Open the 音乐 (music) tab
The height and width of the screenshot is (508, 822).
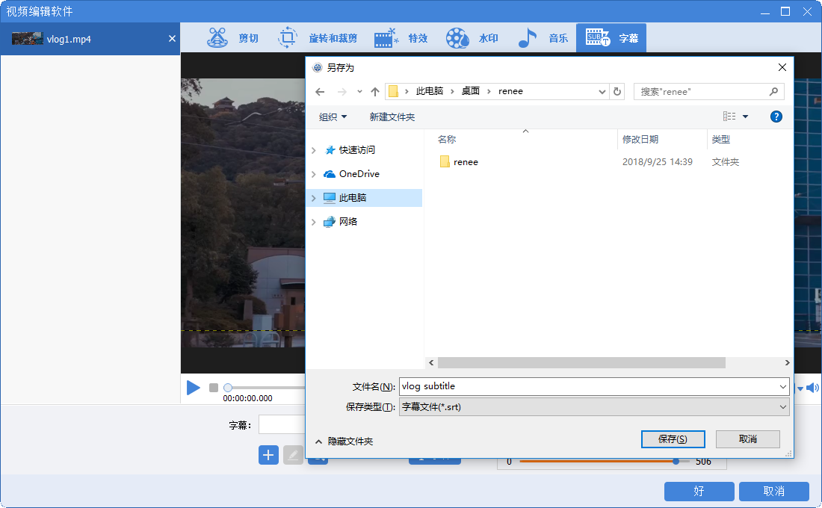543,38
